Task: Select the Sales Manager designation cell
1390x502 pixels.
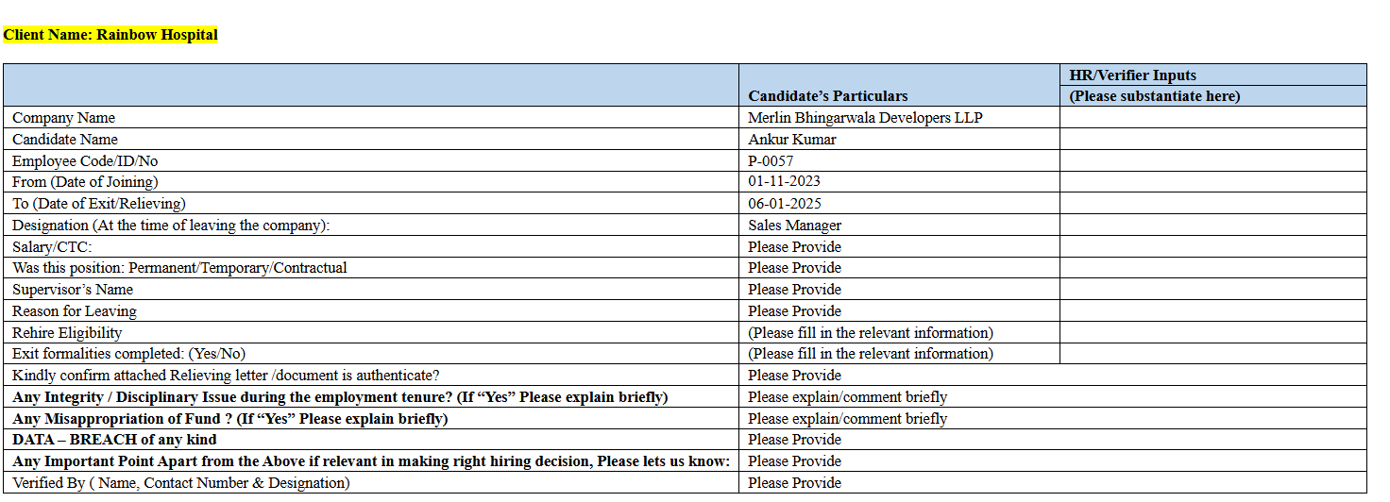Action: click(794, 226)
